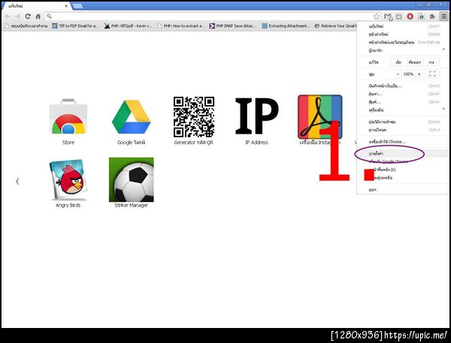Viewport: 451px width, 343px height.
Task: Choose Save page as (Ctrl+S) item
Action: point(403,86)
